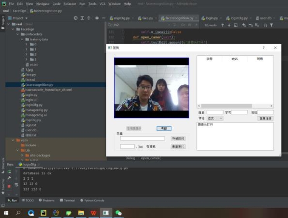Screen dimensions: 288x218
Task: Click the Project panel settings gear icon
Action: (97, 18)
